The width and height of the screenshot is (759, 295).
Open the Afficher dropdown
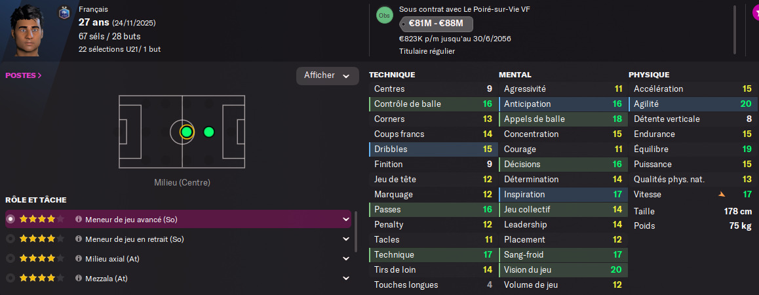[x=328, y=75]
